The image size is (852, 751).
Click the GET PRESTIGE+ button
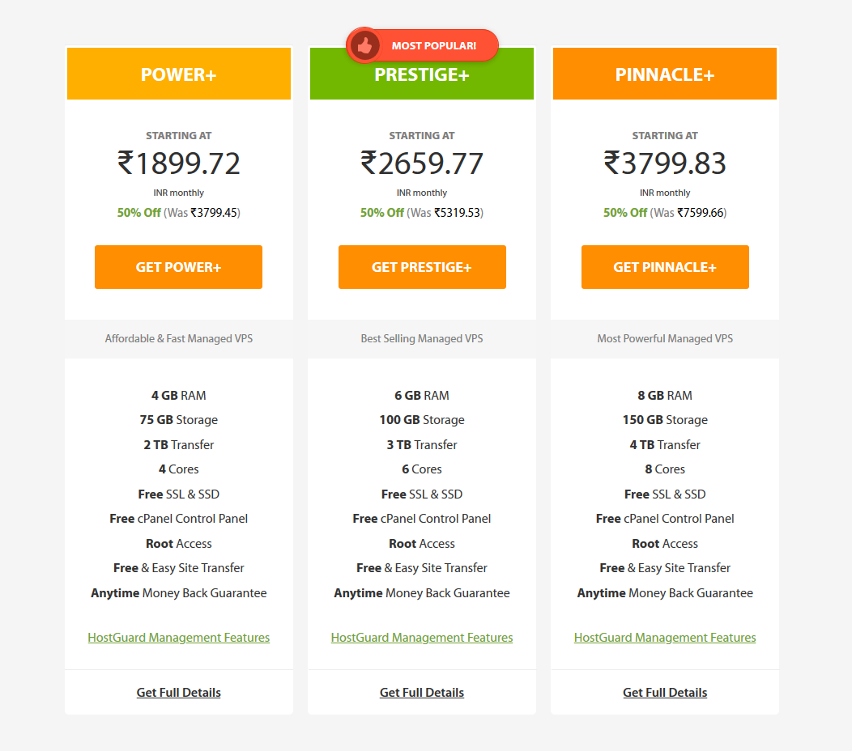422,266
